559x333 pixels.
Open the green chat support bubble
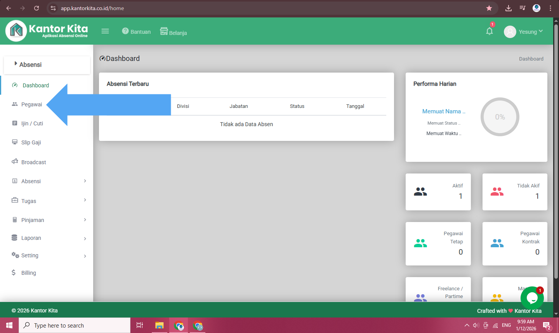(x=531, y=298)
